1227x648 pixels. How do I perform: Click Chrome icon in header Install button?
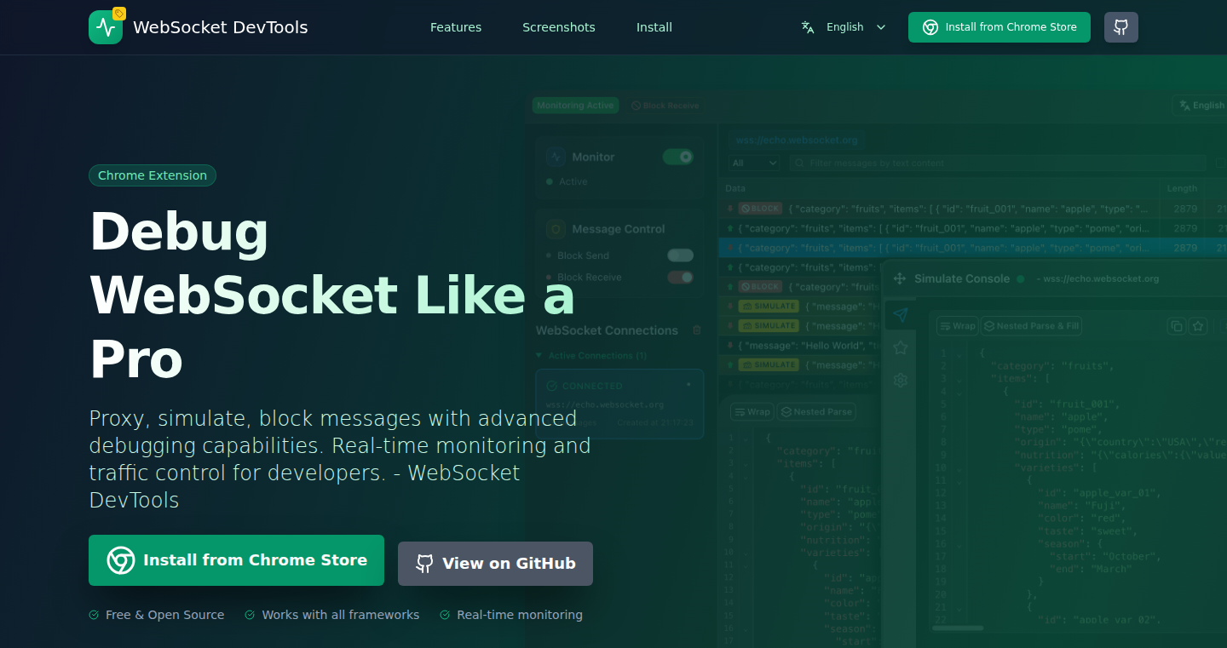930,27
